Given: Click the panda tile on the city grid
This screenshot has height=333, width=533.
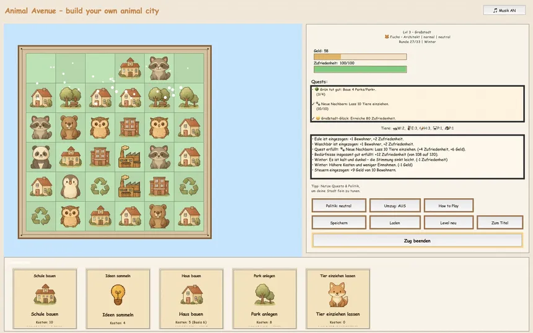Looking at the screenshot, I should tap(41, 157).
